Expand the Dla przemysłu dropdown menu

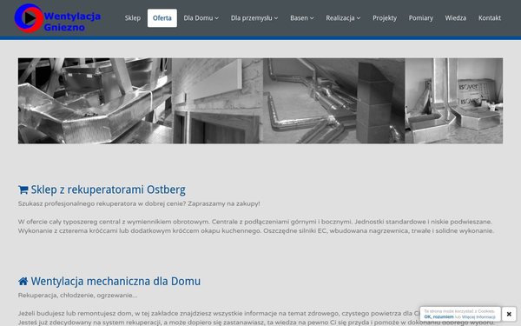(x=254, y=18)
